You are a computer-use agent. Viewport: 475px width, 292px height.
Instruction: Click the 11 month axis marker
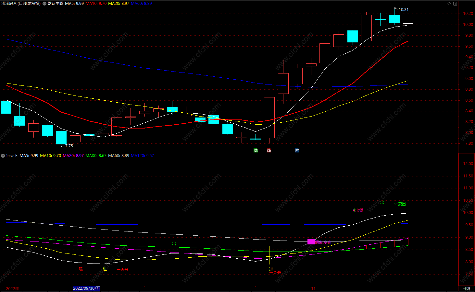(313, 288)
